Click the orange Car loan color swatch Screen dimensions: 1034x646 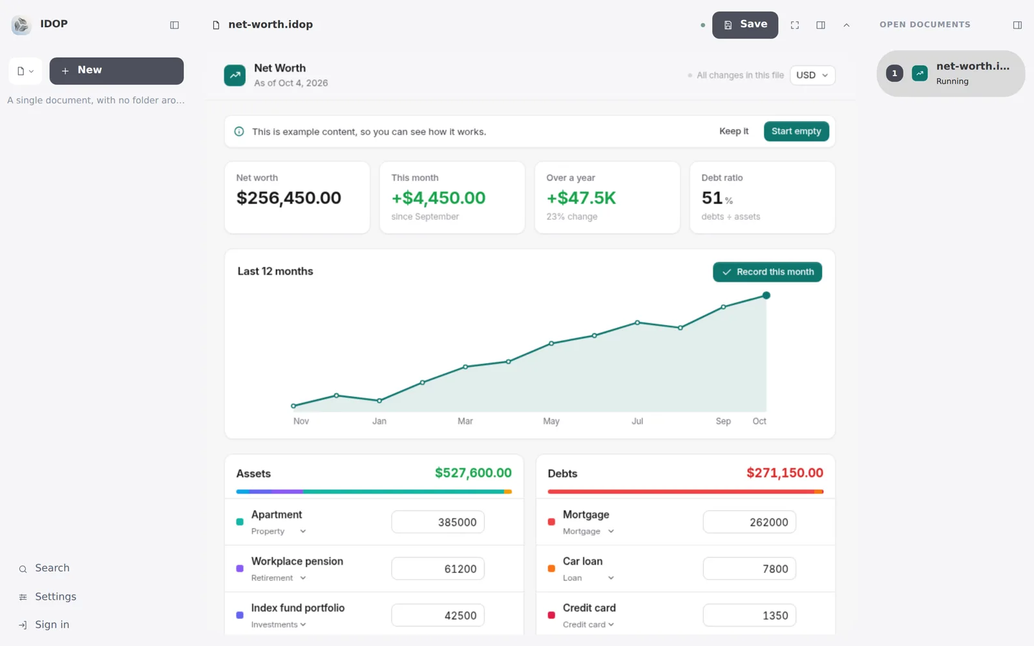point(551,568)
